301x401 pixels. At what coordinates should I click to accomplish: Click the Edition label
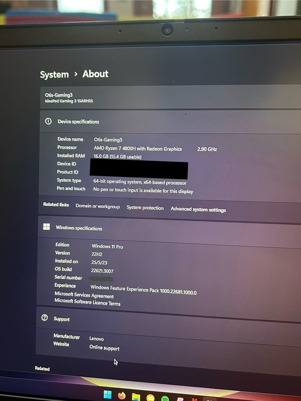[x=62, y=245]
